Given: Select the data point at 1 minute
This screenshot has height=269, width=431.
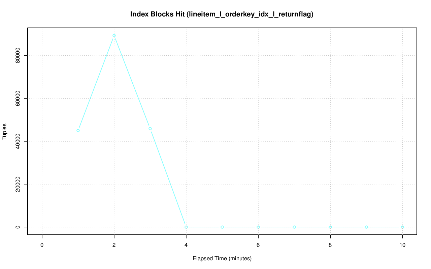Looking at the screenshot, I should click(x=78, y=131).
